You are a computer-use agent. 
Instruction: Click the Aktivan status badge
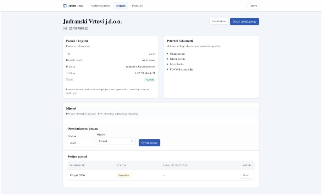149,79
